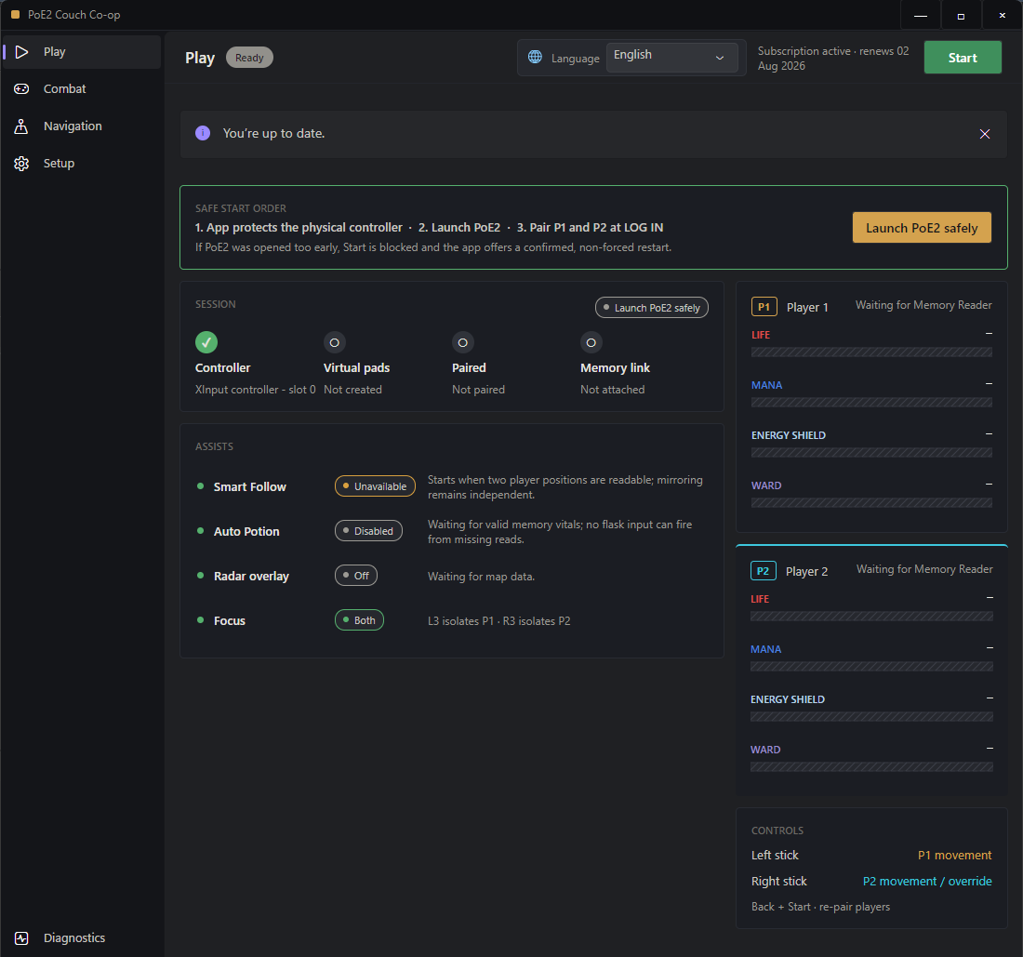Screen dimensions: 1023x957
Task: Click the P2 player badge
Action: (763, 571)
